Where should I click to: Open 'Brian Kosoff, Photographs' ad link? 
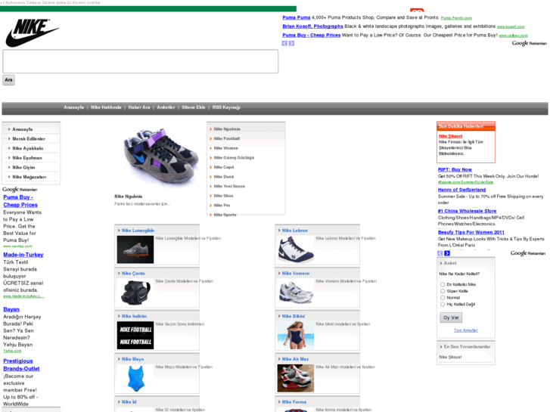pyautogui.click(x=312, y=26)
